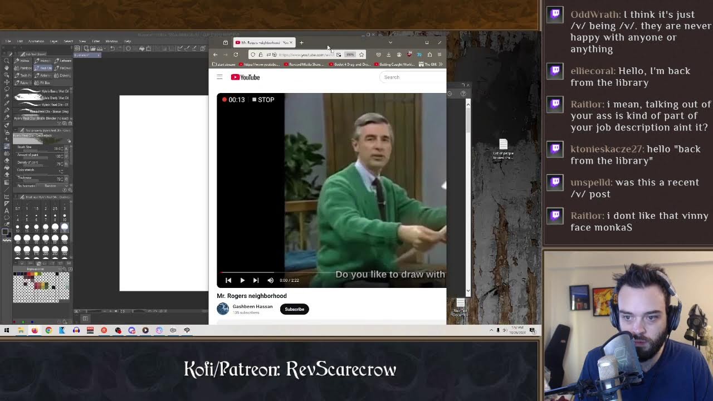Open the Layer menu
This screenshot has height=401, width=713.
[54, 41]
